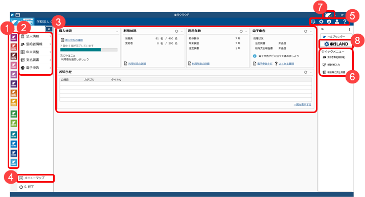Minimize the 導入状況 widget

click(117, 32)
